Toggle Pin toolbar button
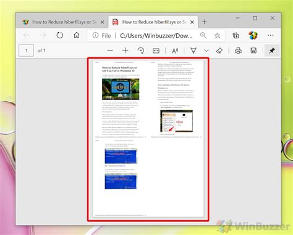 (272, 51)
